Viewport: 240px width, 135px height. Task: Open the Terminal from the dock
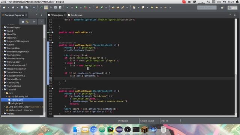(136, 129)
